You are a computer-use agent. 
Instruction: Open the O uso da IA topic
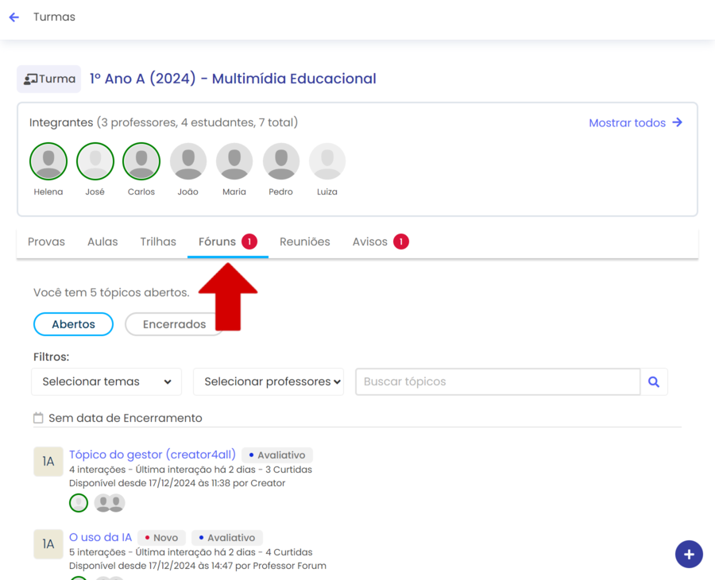pyautogui.click(x=100, y=538)
